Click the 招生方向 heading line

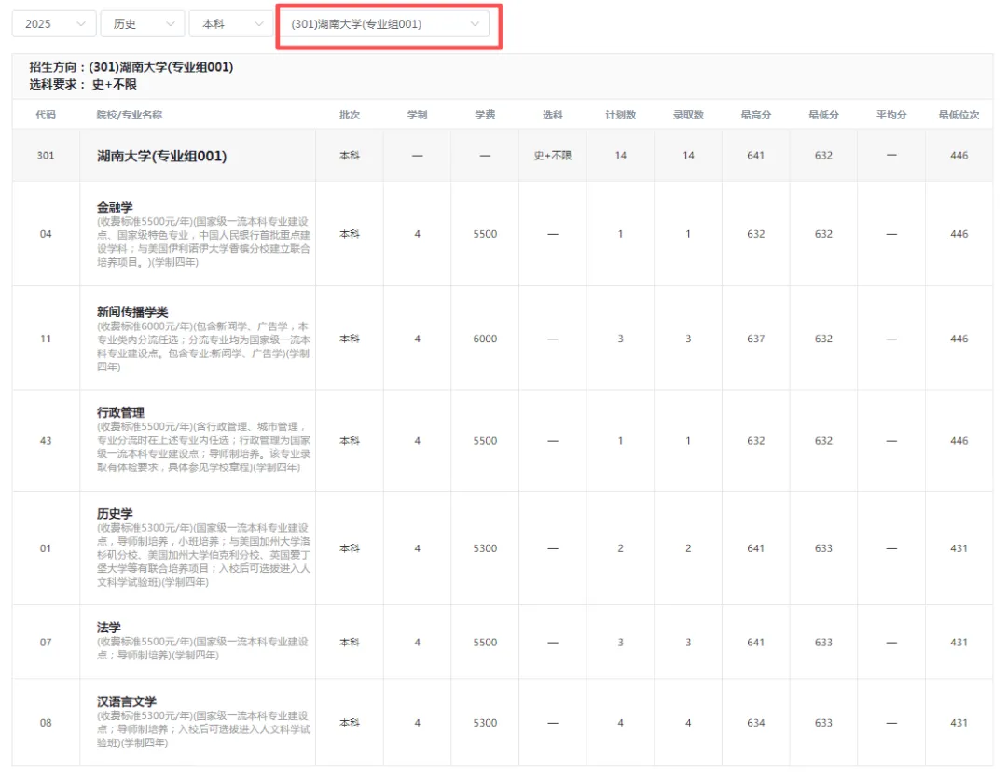[131, 67]
